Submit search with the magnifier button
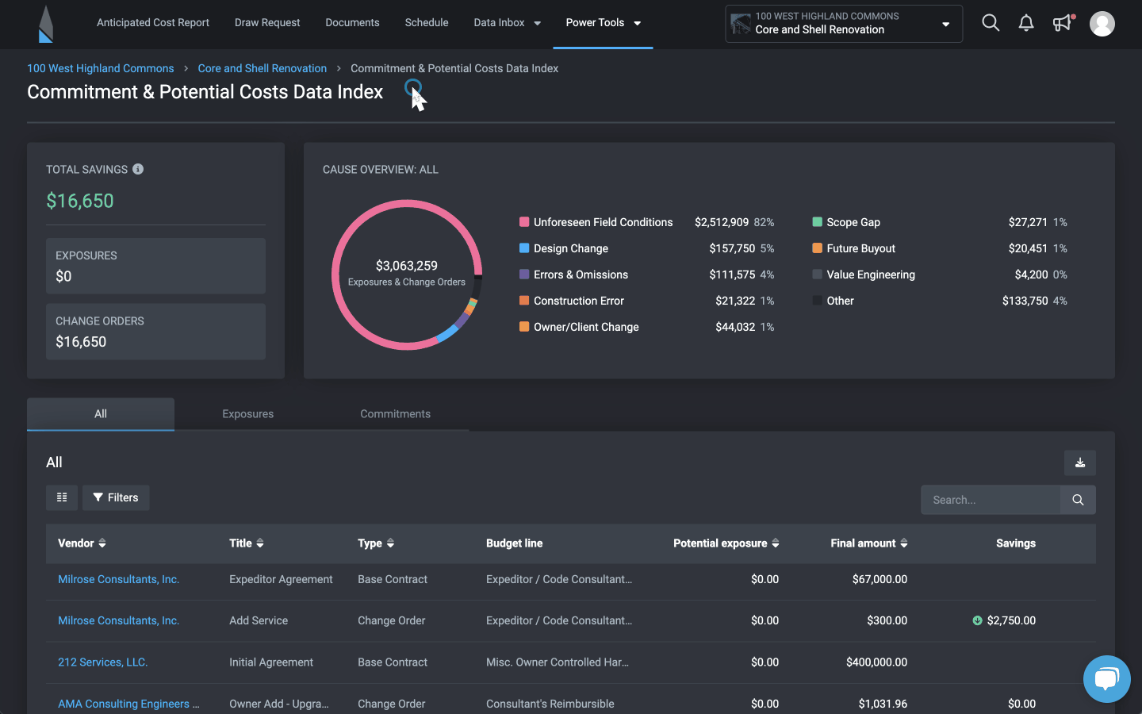1142x714 pixels. click(x=1078, y=500)
